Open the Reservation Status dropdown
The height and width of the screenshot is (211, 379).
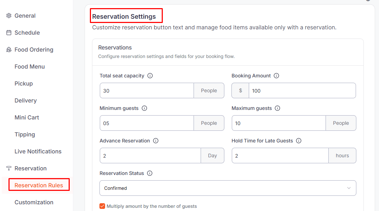point(228,188)
